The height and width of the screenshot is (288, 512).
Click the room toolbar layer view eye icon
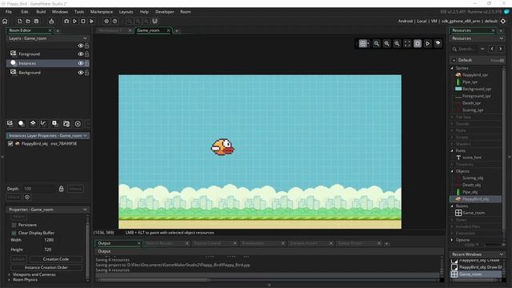pyautogui.click(x=438, y=43)
